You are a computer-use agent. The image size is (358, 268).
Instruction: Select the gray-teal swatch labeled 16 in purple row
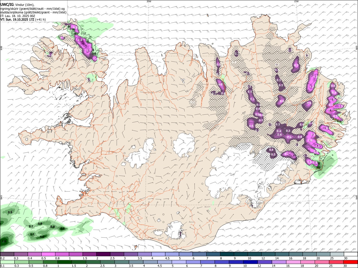pyautogui.click(x=296, y=254)
